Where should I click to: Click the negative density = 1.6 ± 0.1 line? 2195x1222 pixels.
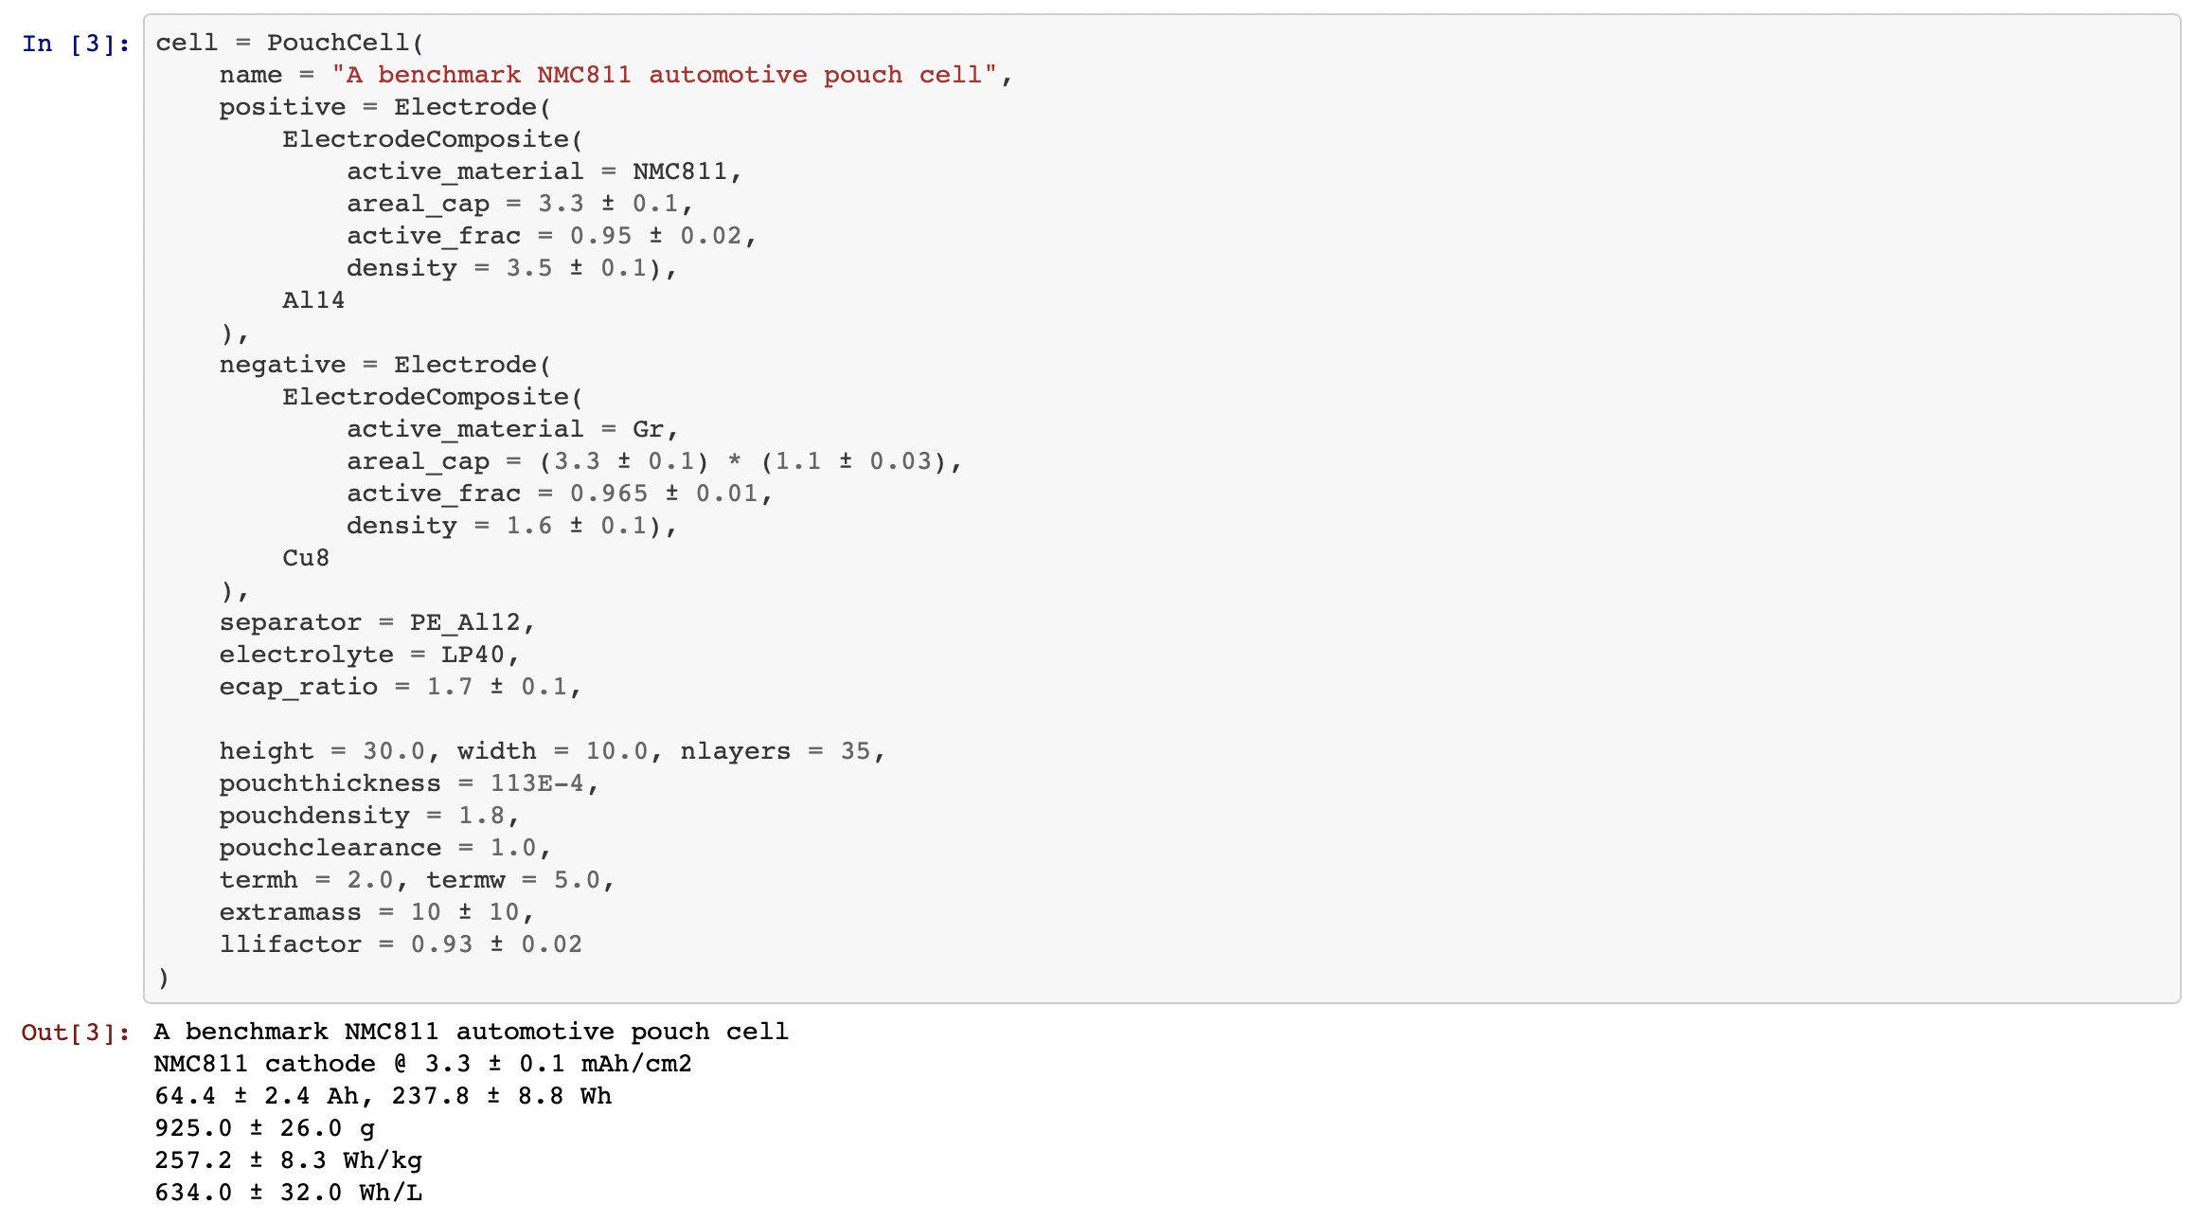click(x=511, y=526)
